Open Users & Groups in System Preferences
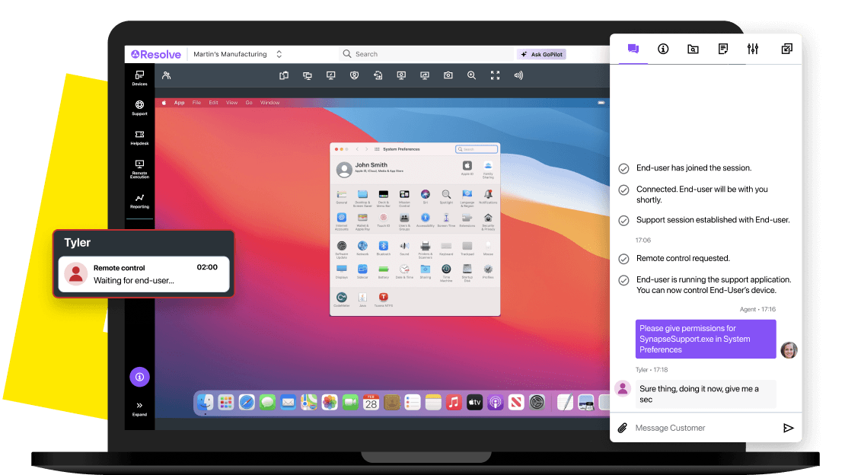The image size is (845, 475). [x=404, y=220]
